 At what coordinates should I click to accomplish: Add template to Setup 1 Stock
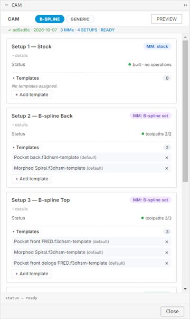tap(32, 95)
